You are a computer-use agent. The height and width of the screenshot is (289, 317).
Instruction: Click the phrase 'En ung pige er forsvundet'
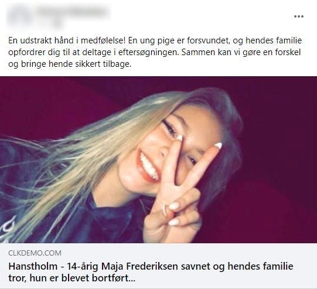pos(179,41)
